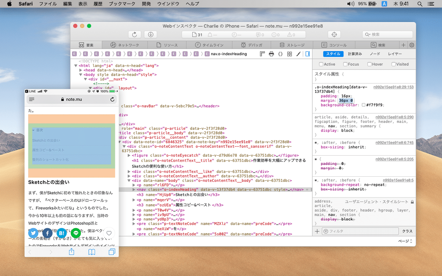The image size is (442, 276).
Task: Expand the pre name="MZXlz" node
Action: point(134,223)
